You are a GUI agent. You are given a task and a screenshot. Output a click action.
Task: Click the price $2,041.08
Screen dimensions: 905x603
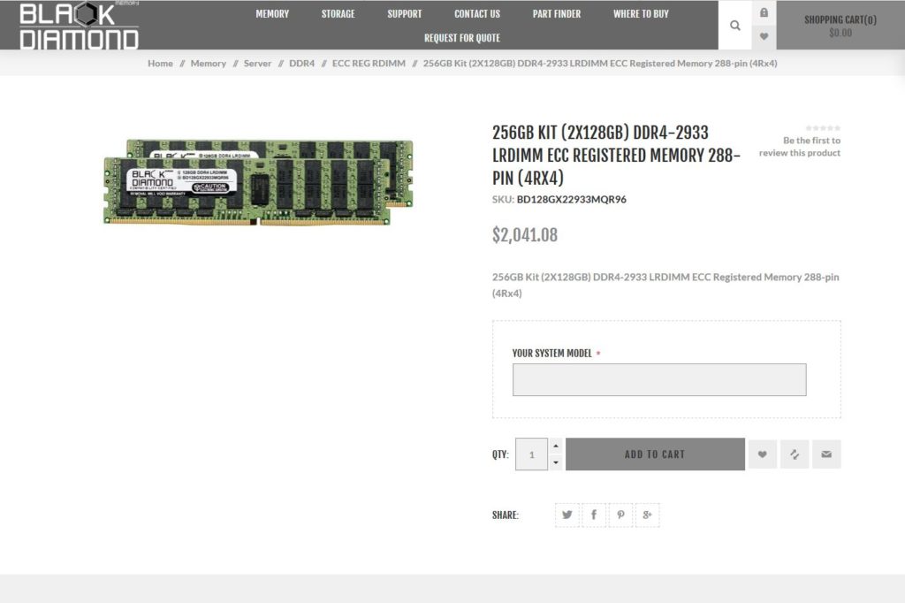tap(525, 235)
